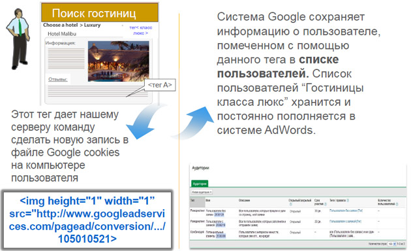411x251 pixels.
Task: Sort by the Описание column header
Action: click(x=244, y=200)
